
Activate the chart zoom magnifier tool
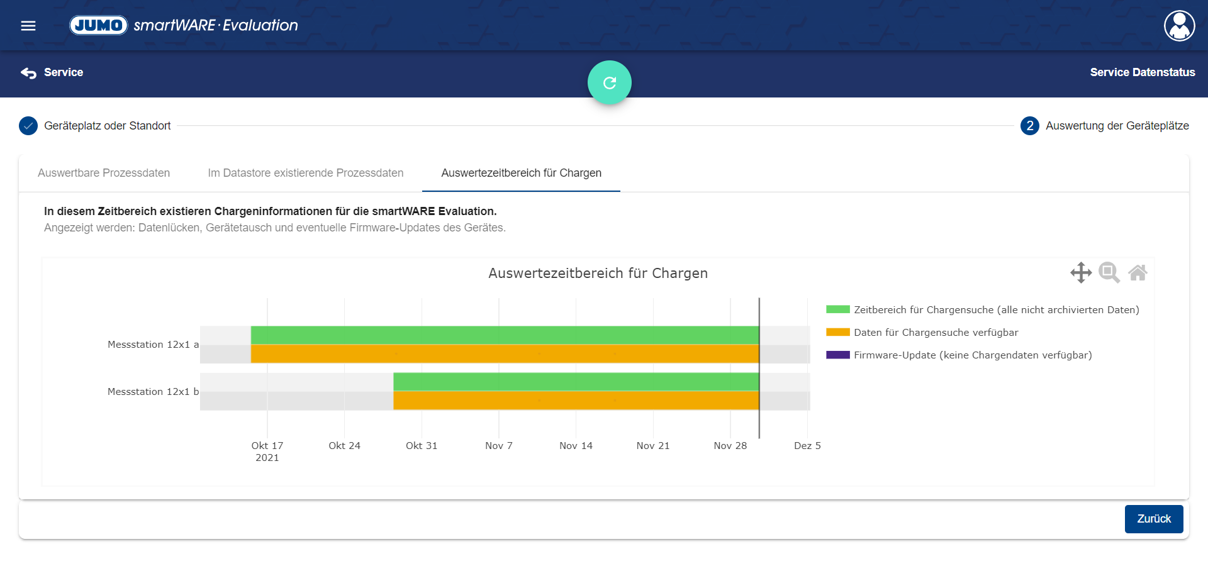(x=1109, y=272)
